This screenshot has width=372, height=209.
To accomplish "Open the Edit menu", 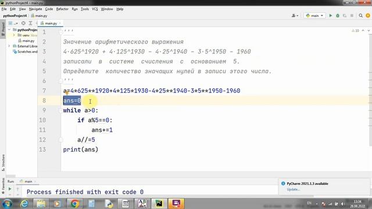I will 13,9.
